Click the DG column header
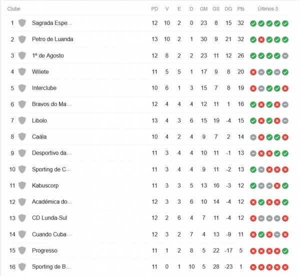 point(228,9)
